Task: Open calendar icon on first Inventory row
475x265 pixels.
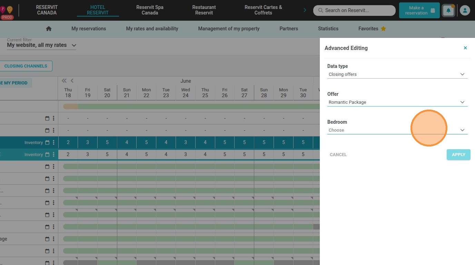Action: click(x=47, y=142)
